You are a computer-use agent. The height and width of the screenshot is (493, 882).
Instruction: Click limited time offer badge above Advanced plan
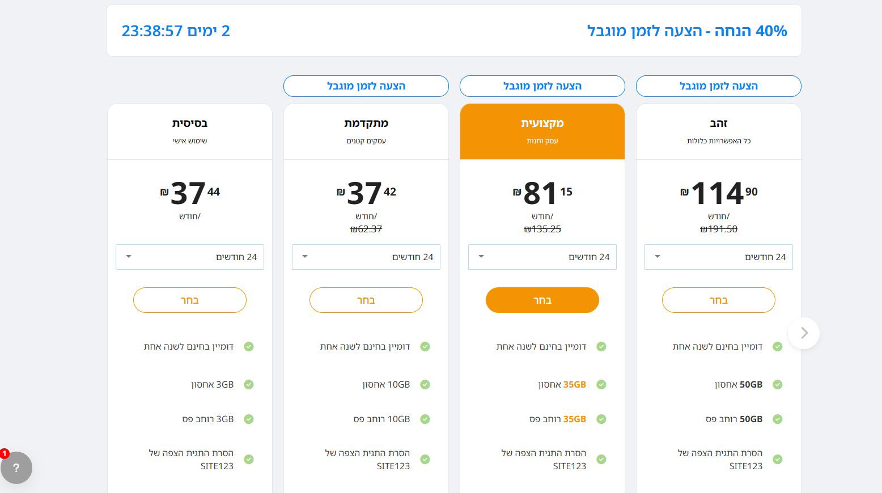pyautogui.click(x=366, y=86)
